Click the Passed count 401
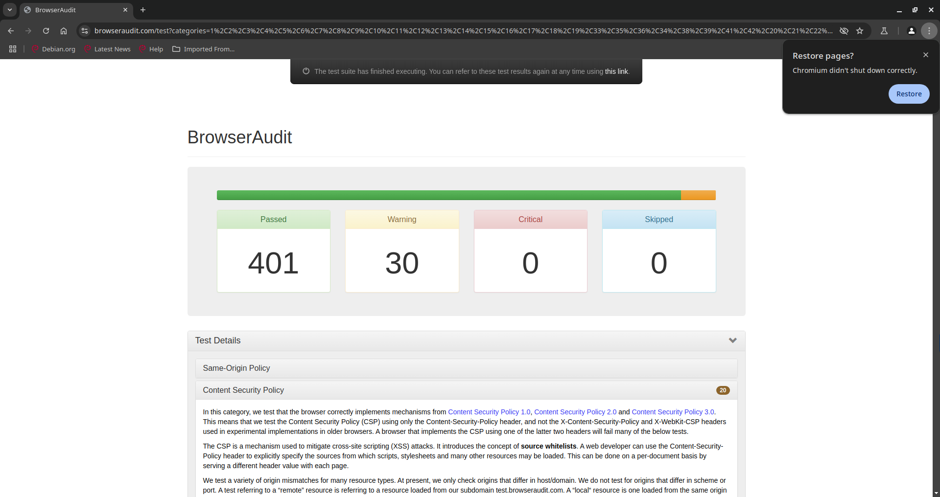Viewport: 940px width, 497px height. point(273,263)
